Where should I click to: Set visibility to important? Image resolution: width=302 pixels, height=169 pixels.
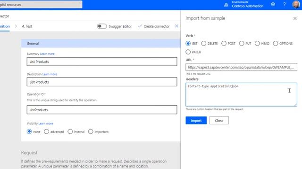tap(91, 131)
